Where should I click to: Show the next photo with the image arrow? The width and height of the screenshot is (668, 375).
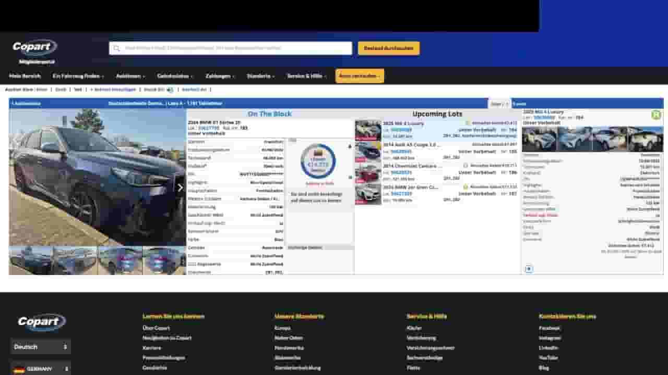180,188
